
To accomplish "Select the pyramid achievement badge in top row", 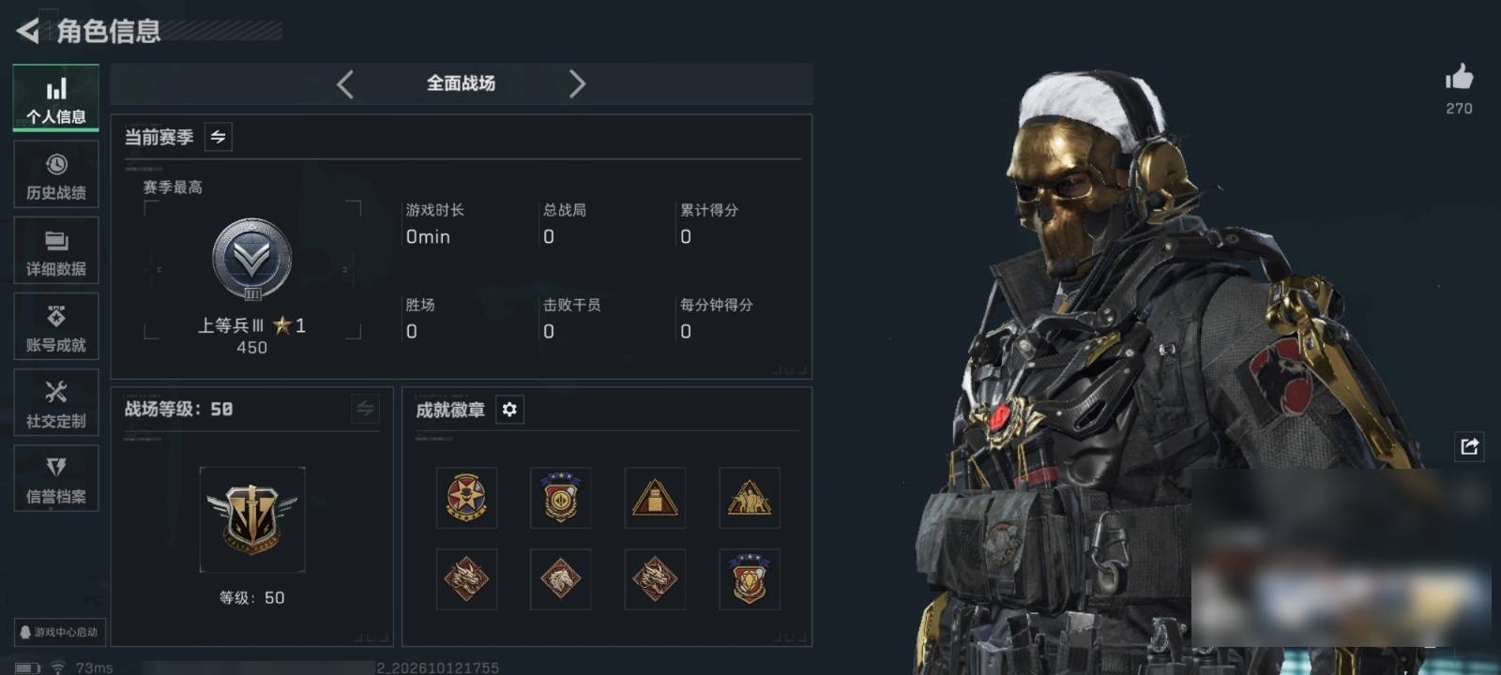I will coord(655,498).
